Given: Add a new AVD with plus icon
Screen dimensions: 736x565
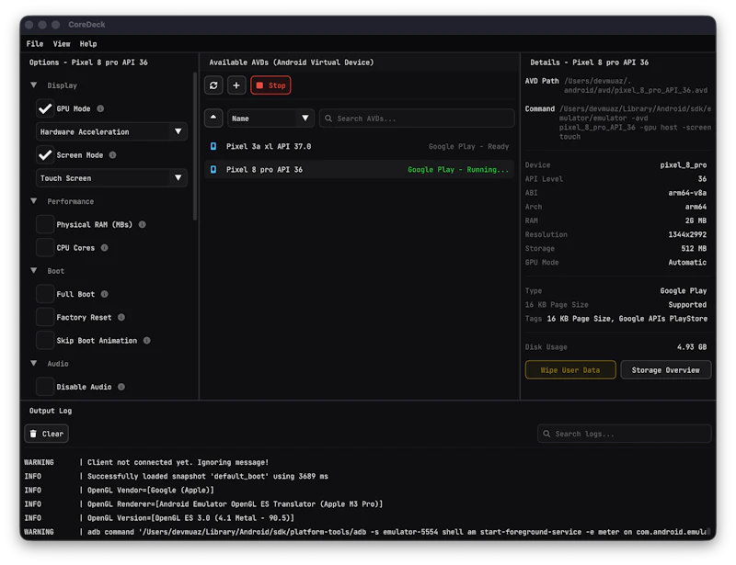Looking at the screenshot, I should pos(236,85).
